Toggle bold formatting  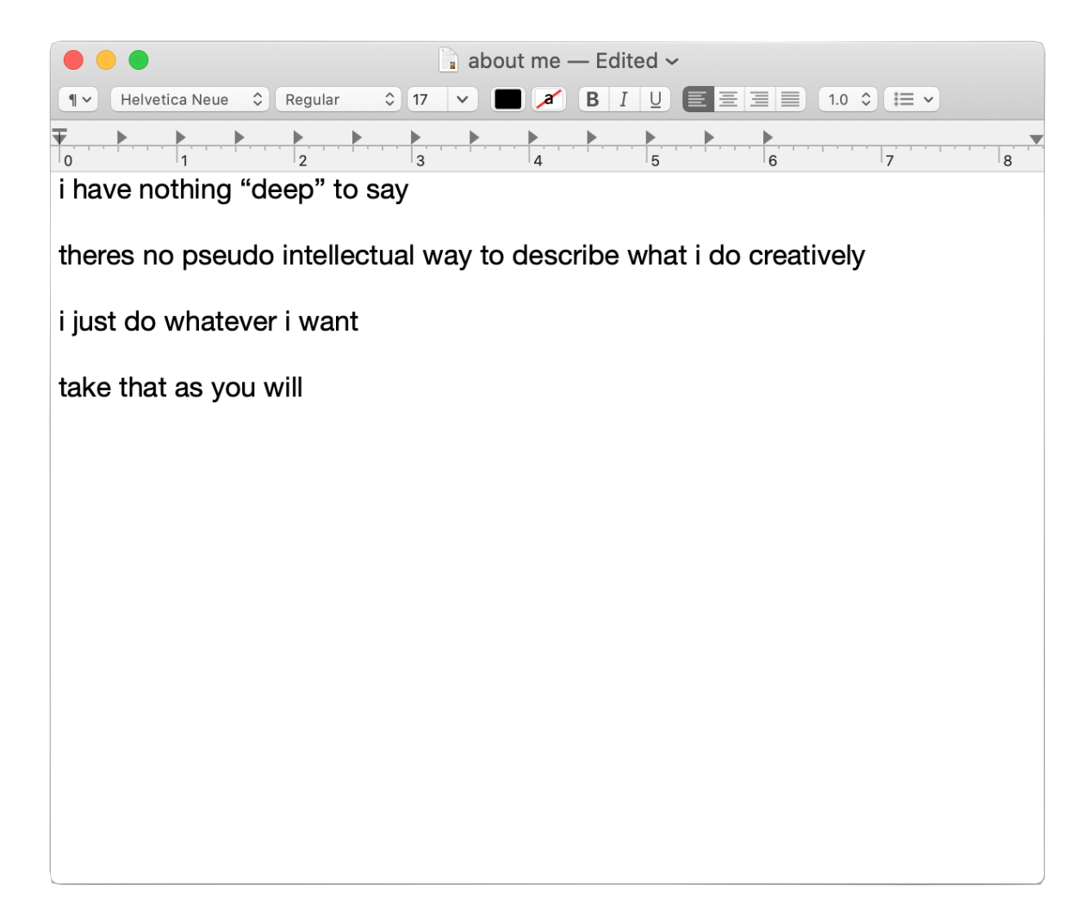592,99
